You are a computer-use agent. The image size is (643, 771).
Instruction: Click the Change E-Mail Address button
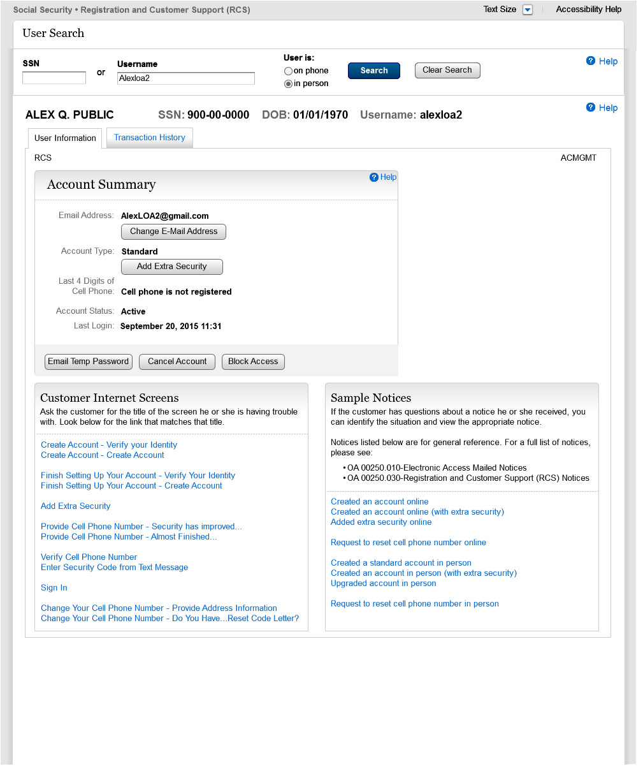(173, 231)
